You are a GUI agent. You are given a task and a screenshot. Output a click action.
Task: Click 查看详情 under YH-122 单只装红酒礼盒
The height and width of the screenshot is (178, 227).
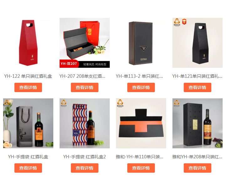[28, 87]
